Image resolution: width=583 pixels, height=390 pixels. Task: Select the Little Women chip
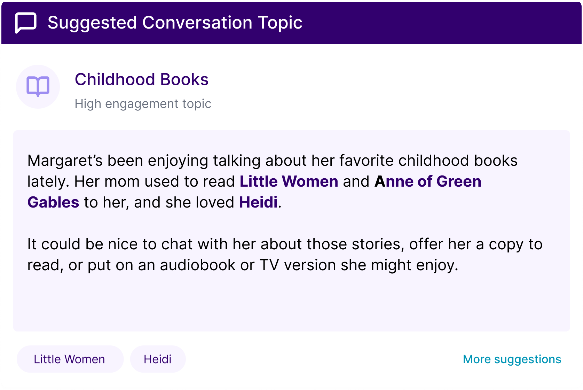tap(70, 359)
